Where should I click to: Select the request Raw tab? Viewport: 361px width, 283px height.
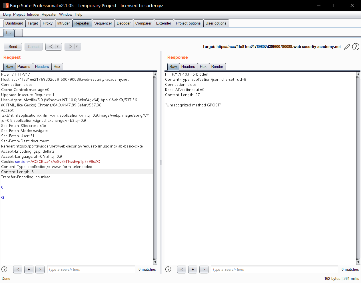[9, 67]
